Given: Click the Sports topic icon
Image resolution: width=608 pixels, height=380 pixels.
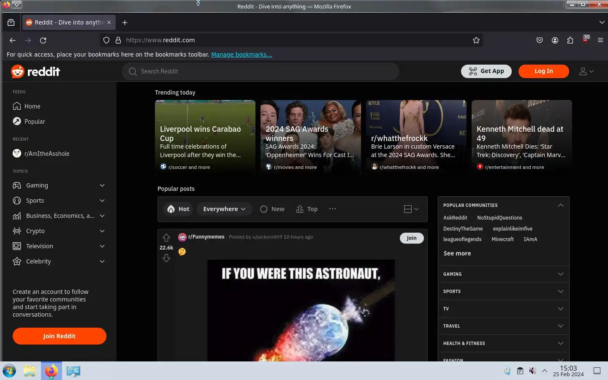Looking at the screenshot, I should 17,201.
